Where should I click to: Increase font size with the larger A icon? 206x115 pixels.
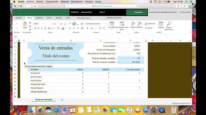(x=61, y=24)
